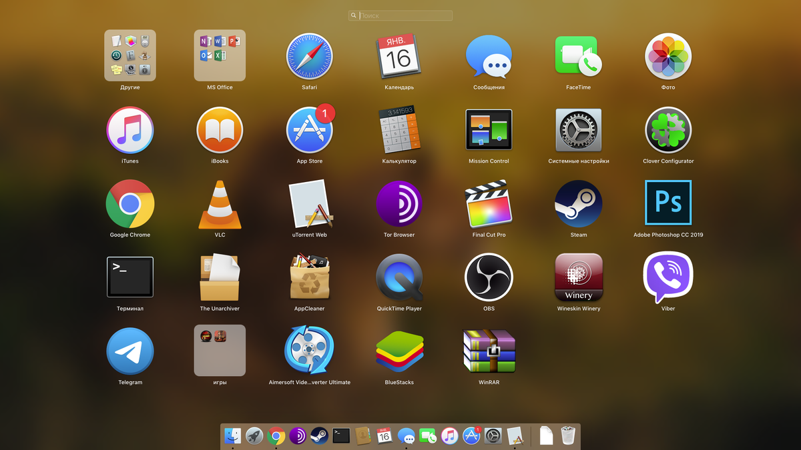
Task: Open App Store in the Launchpad grid
Action: pyautogui.click(x=309, y=131)
